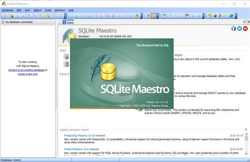Viewport: 250px width, 162px height.
Task: Click the 'Recent' section label
Action: [64, 74]
